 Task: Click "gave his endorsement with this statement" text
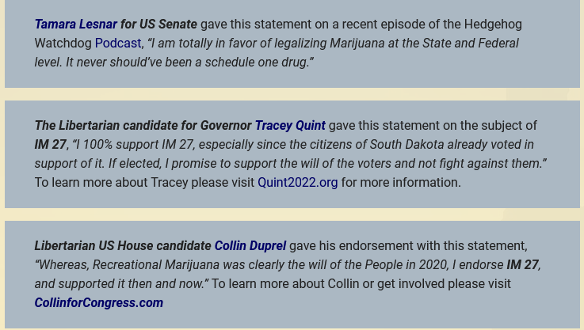point(407,246)
